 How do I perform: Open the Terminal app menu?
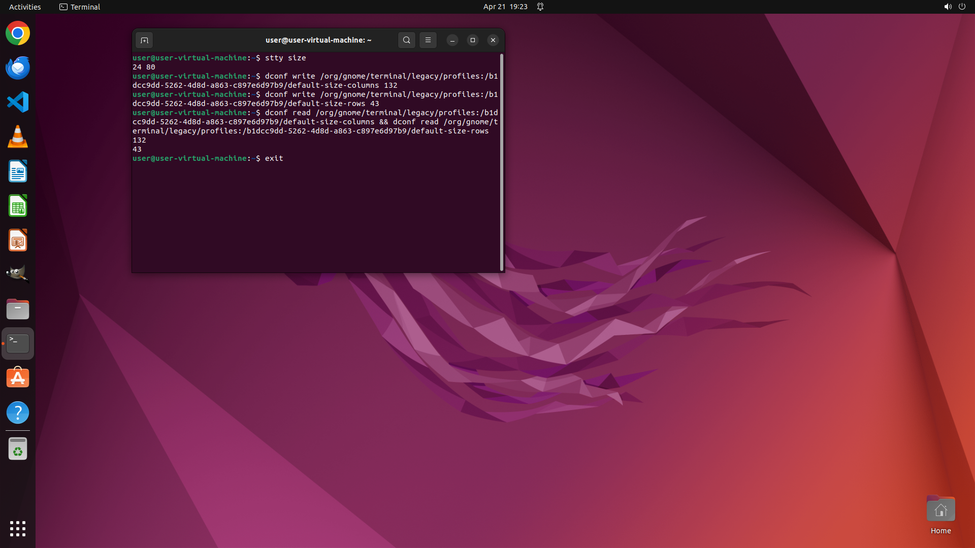(80, 7)
